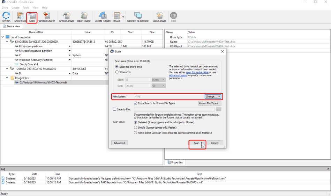331x196 pixels.
Task: Click the Create Region toolbar icon
Action: [103, 16]
